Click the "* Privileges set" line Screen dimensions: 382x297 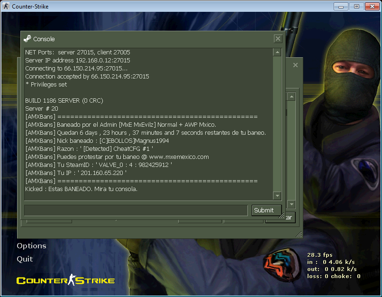point(46,84)
